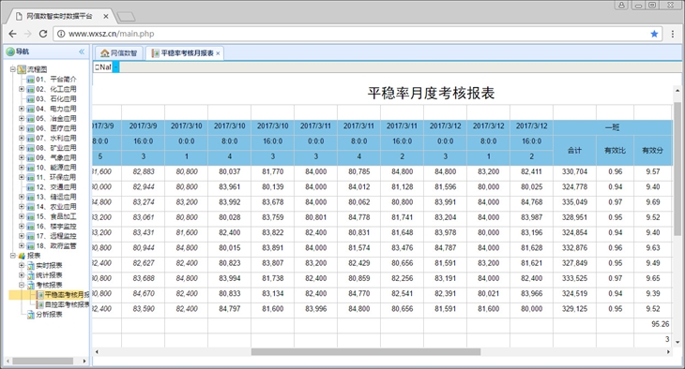Expand the 06、医疗应用 node

[x=22, y=128]
